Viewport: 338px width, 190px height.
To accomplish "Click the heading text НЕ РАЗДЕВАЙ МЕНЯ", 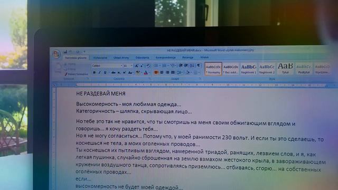I will pos(101,94).
